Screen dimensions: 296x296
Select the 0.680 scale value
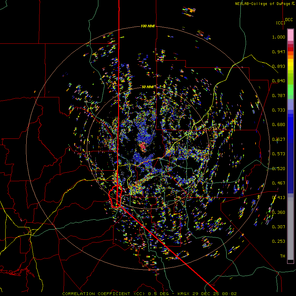(x=279, y=125)
